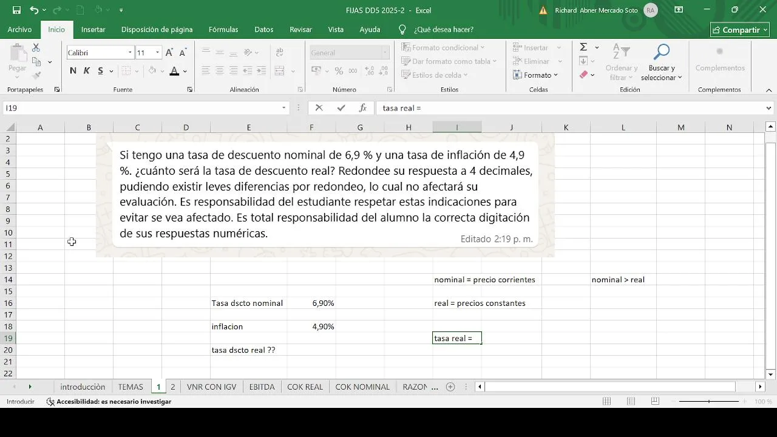Image resolution: width=777 pixels, height=437 pixels.
Task: Add a new sheet with plus
Action: coord(450,387)
